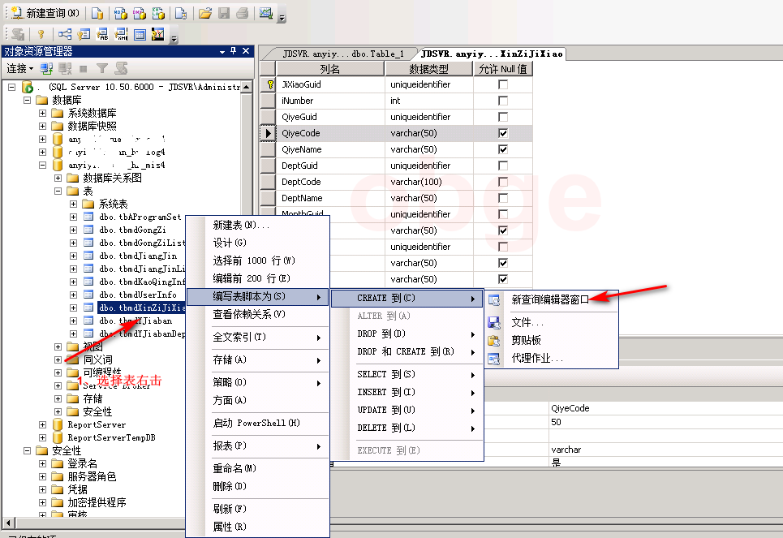
Task: Toggle allow null for QiyeGuid
Action: point(503,117)
